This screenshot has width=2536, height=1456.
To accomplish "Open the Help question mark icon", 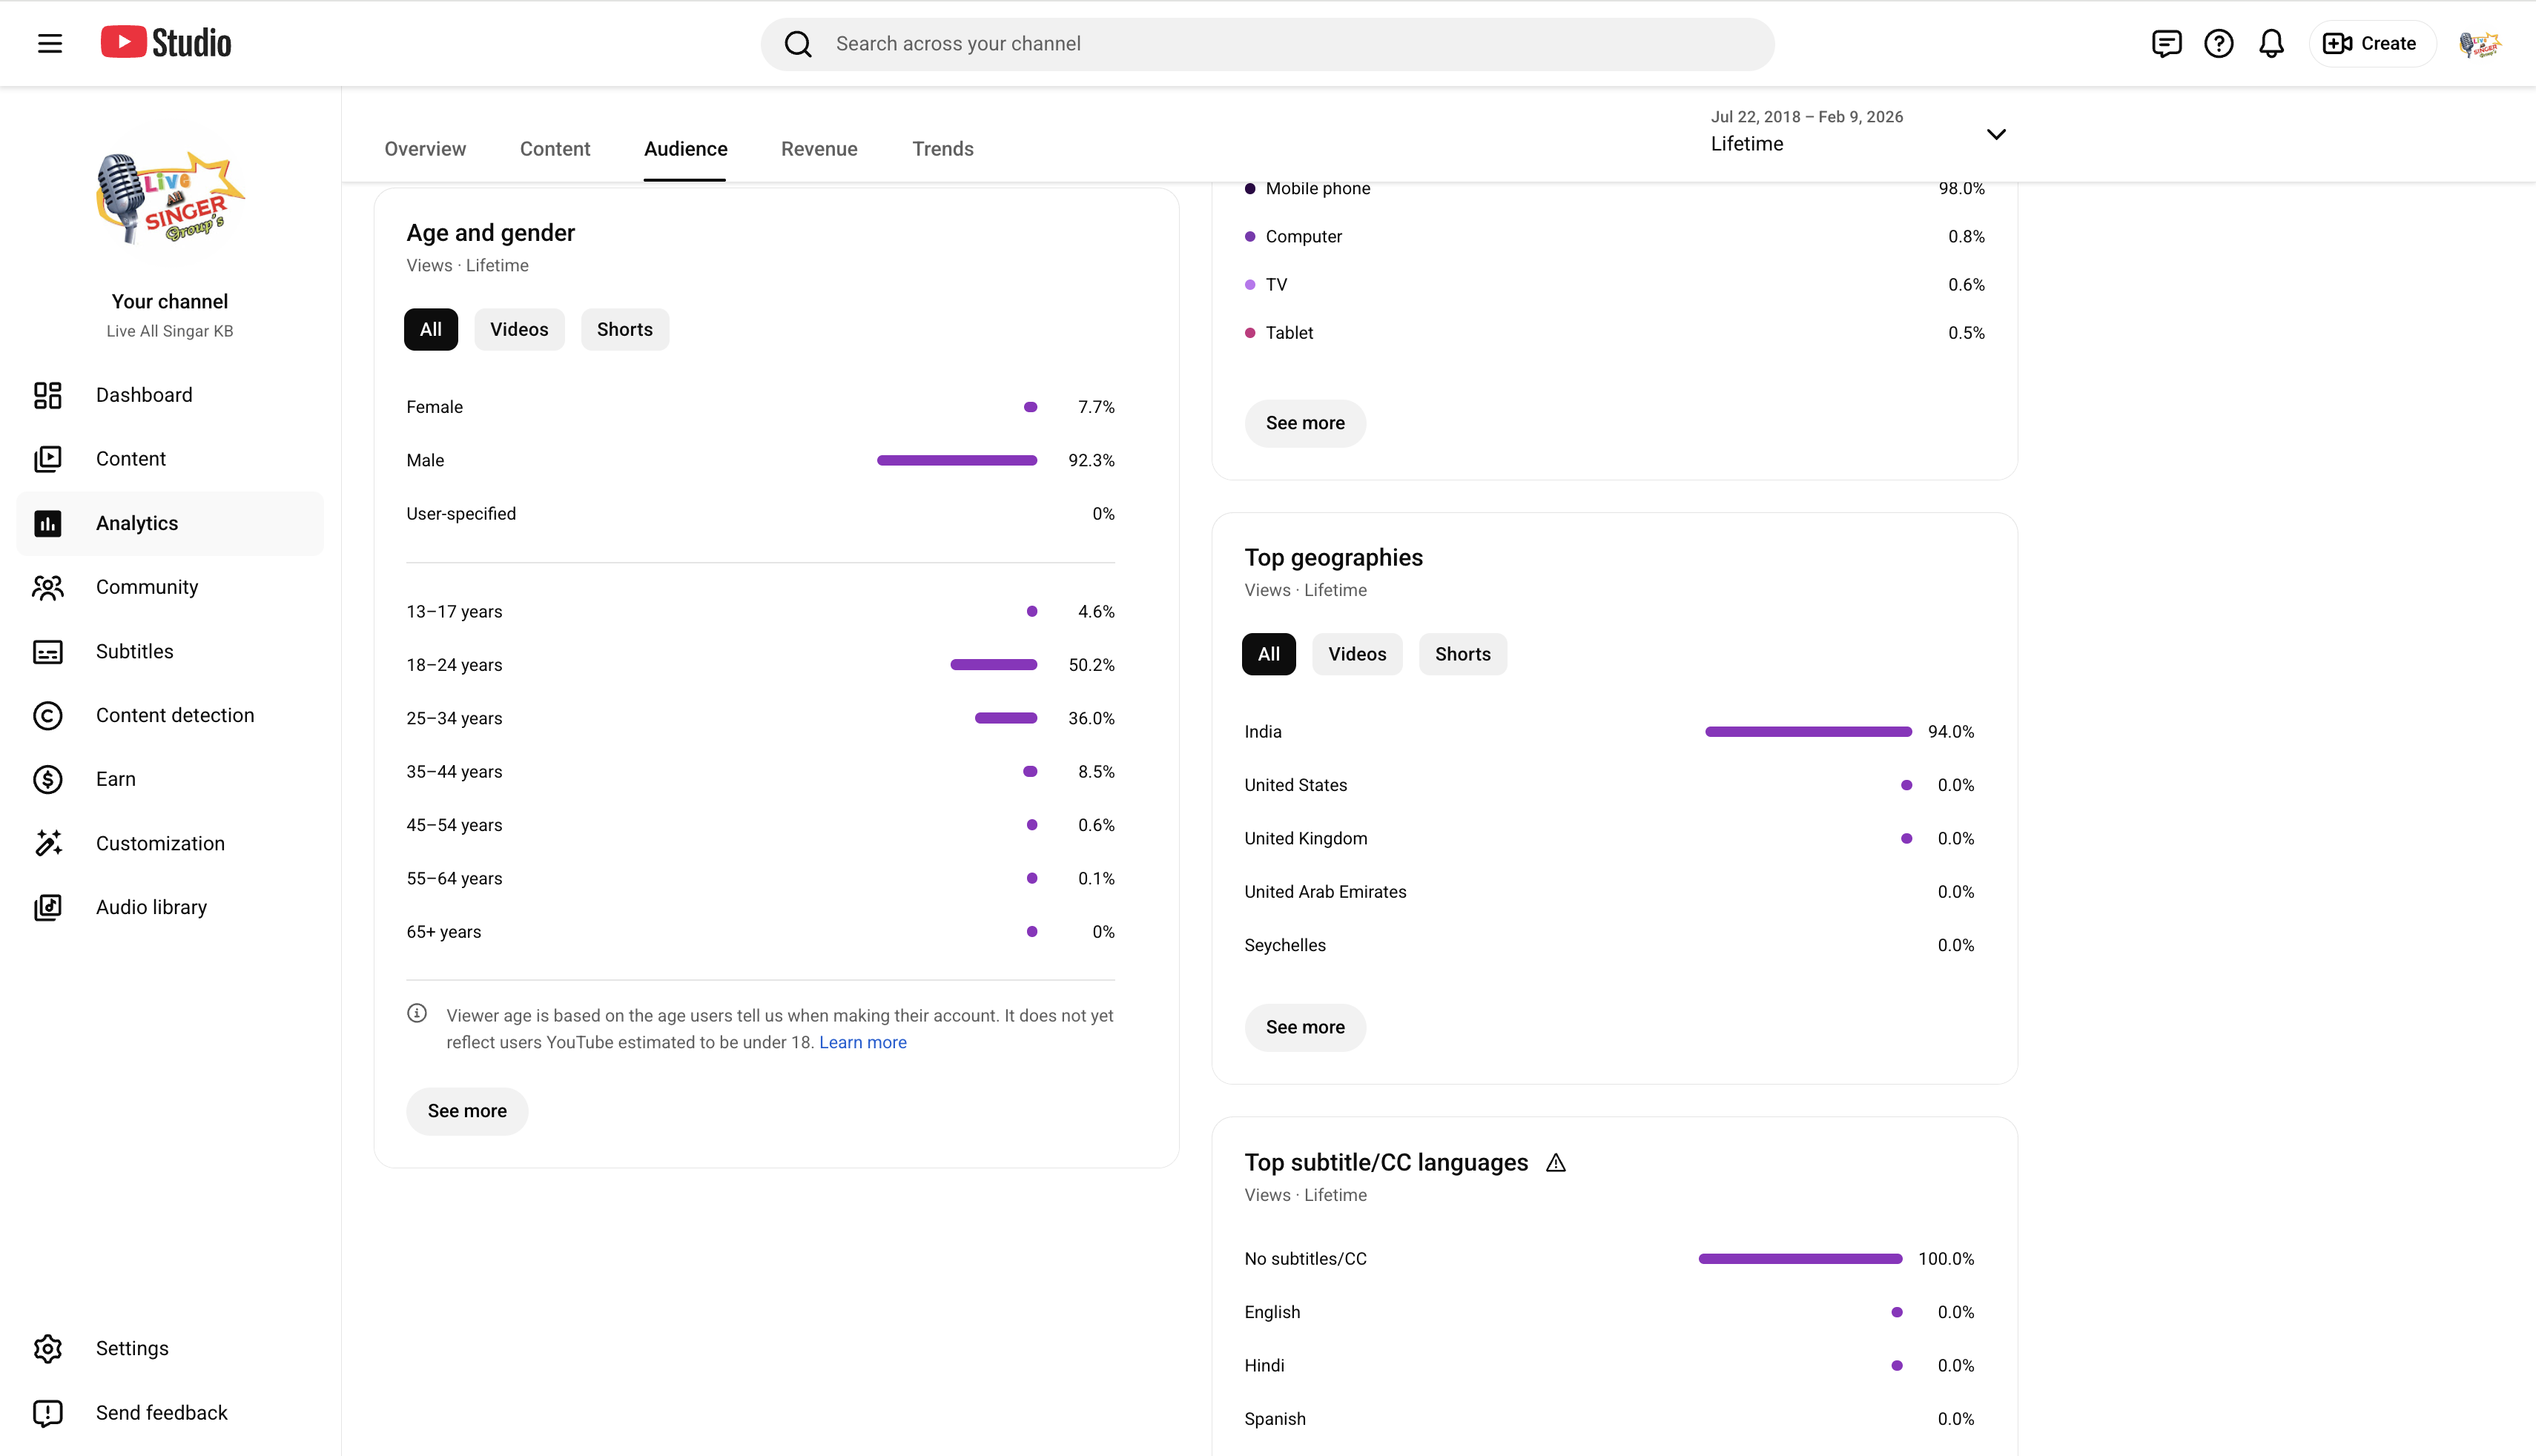I will click(2219, 43).
